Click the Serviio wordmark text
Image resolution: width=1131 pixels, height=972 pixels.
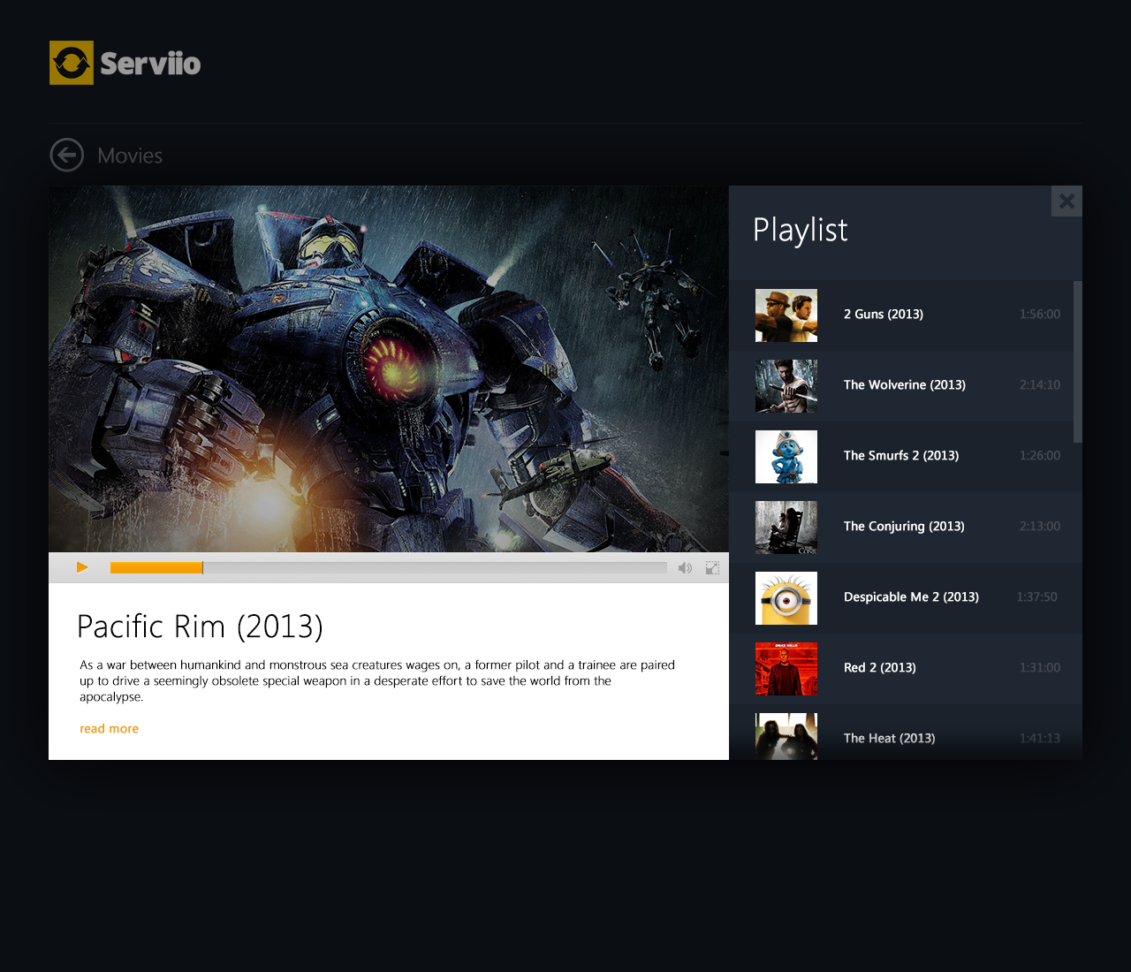150,64
